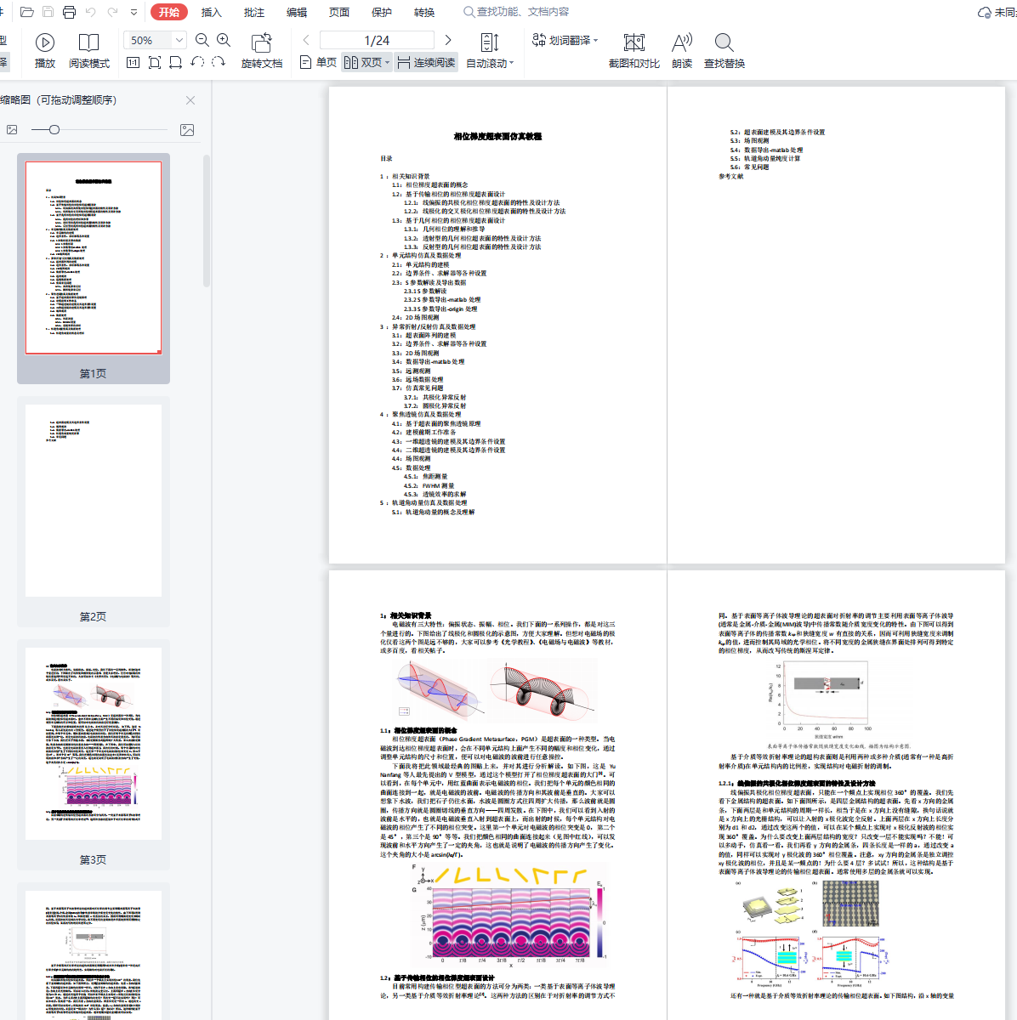Switch to the 编辑 tab
This screenshot has width=1017, height=1020.
click(x=296, y=12)
